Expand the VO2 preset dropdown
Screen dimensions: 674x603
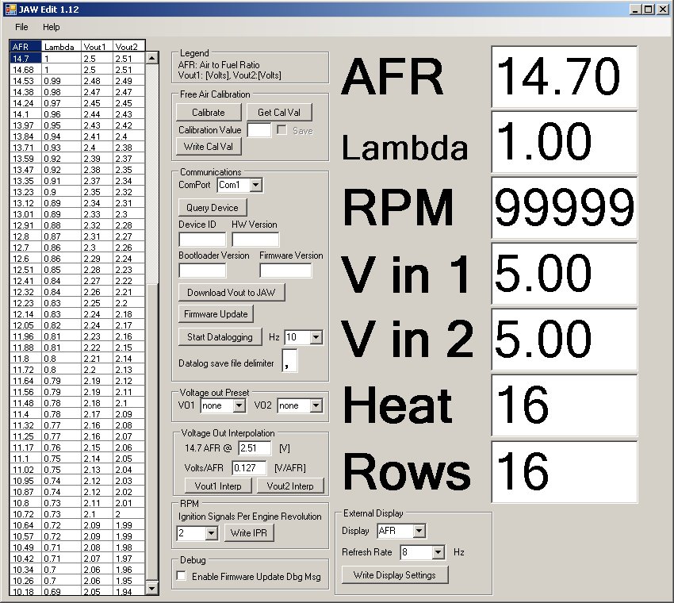pyautogui.click(x=316, y=405)
